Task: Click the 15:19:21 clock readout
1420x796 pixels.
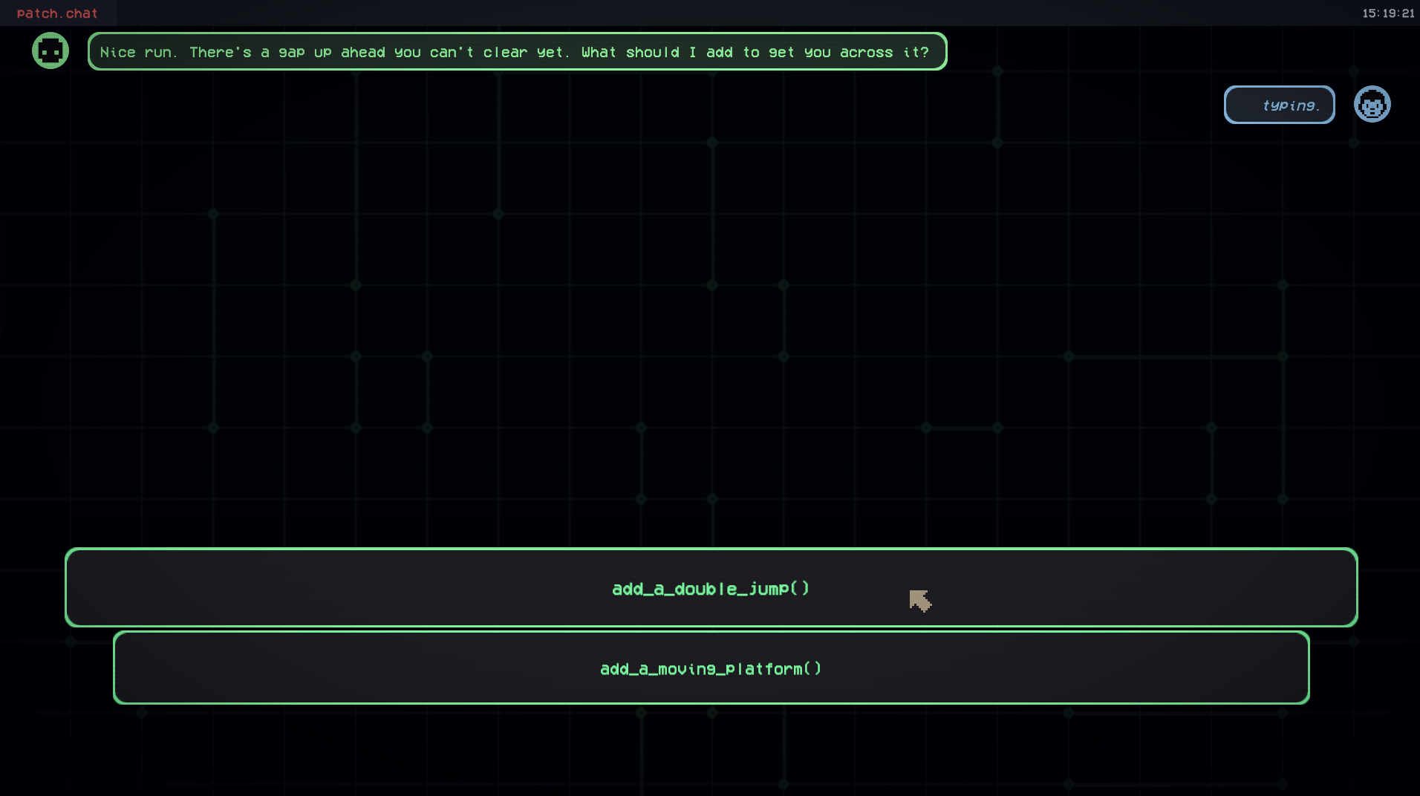Action: [x=1388, y=13]
